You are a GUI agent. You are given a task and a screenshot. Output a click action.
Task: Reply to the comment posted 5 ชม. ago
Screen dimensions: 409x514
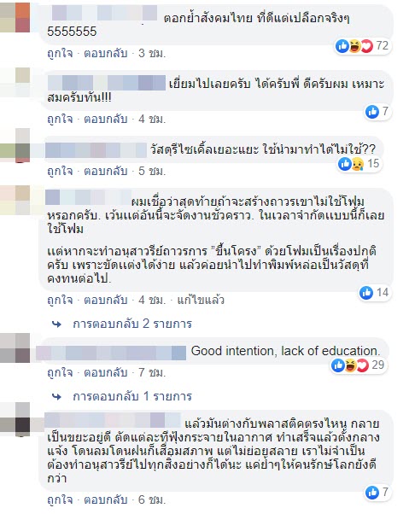pos(106,171)
